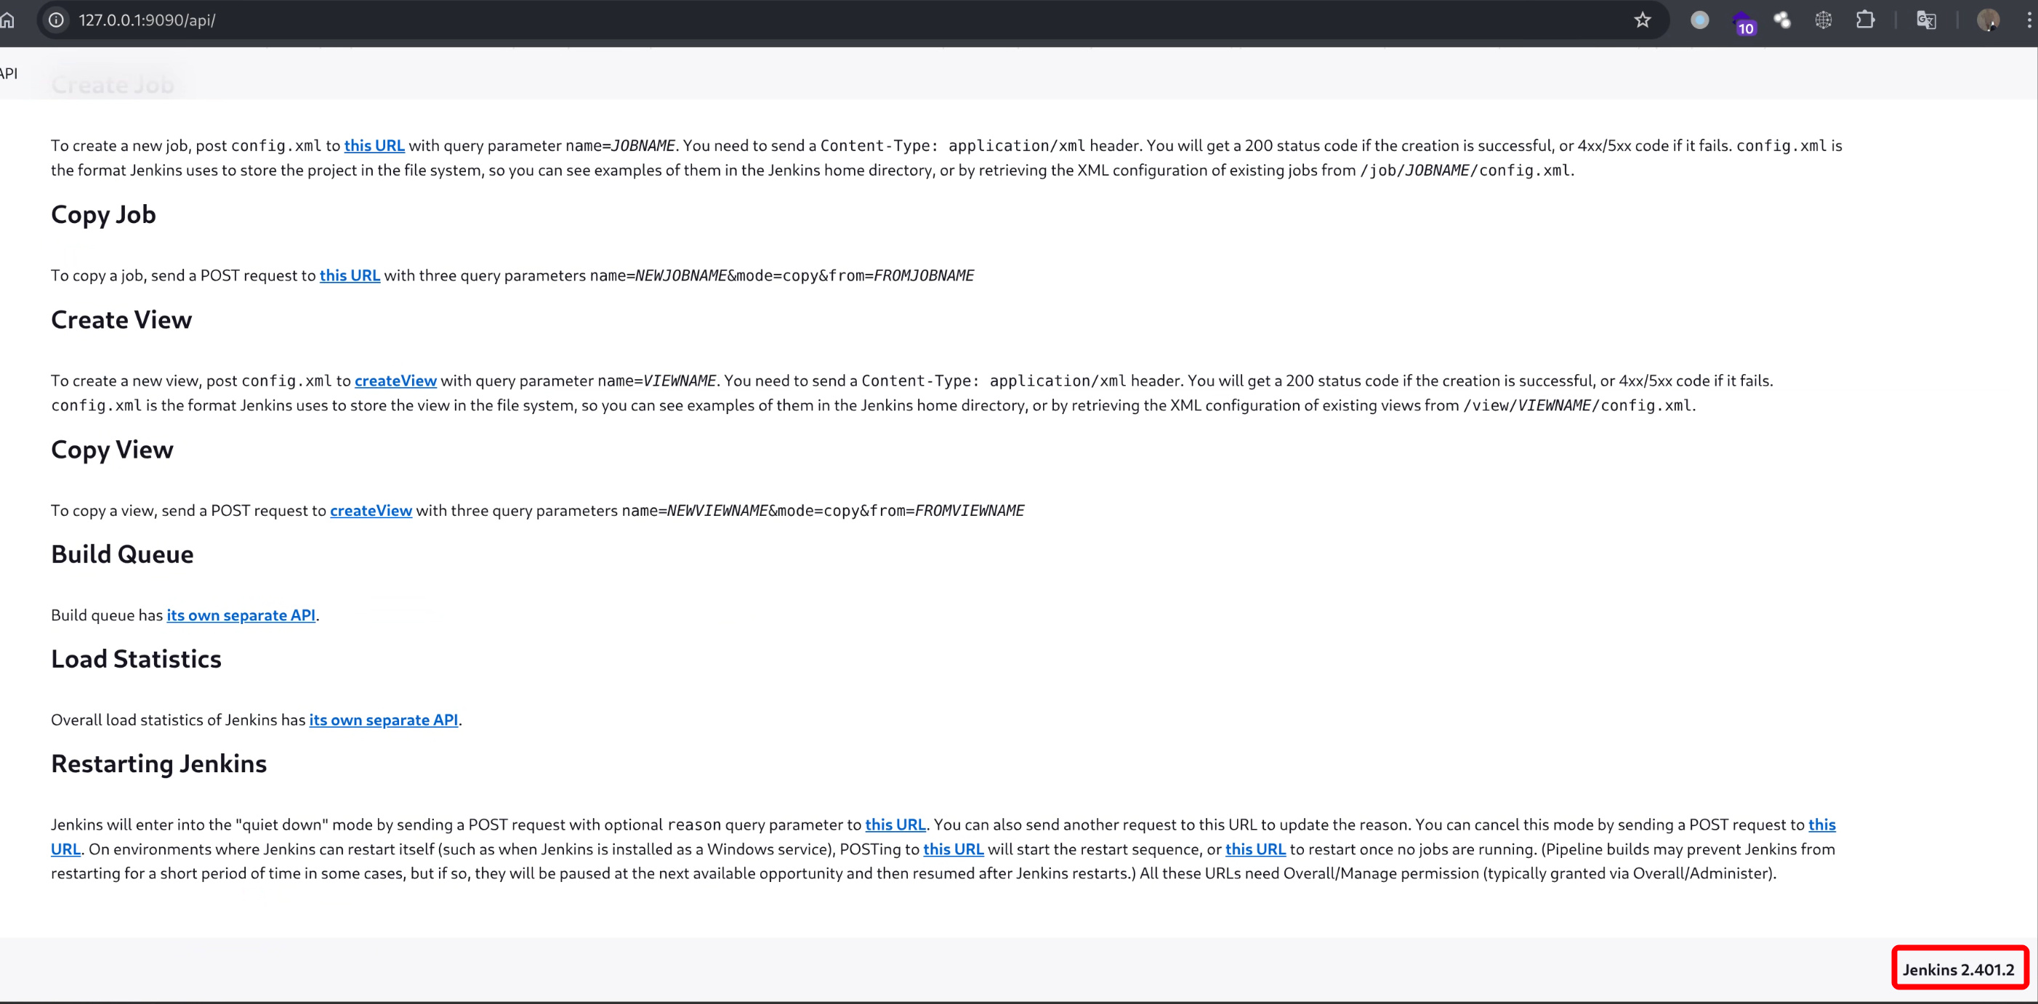Open the browser profile avatar

1987,20
